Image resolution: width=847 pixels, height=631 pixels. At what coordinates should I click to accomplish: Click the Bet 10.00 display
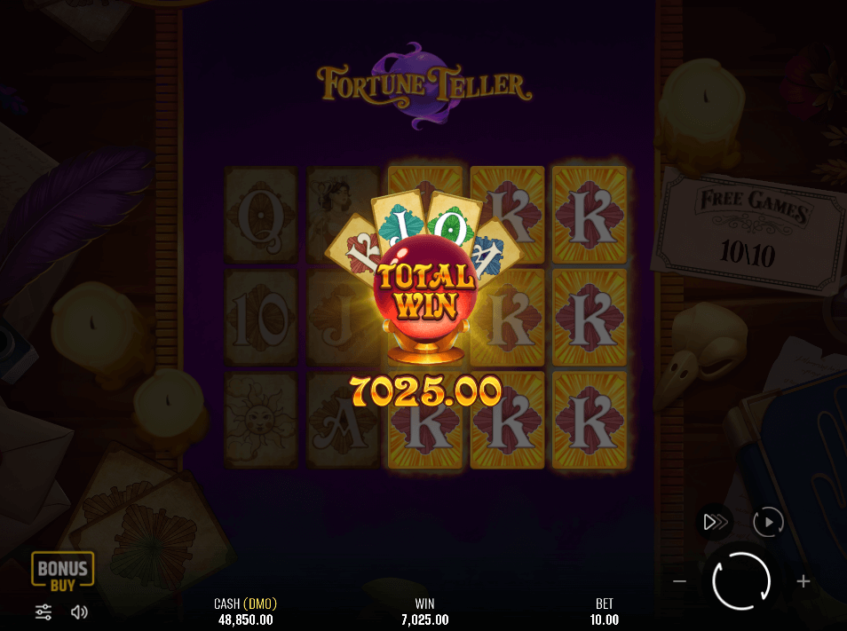coord(604,611)
